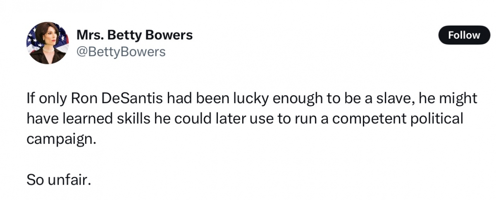Click the words "to run" in the tweet
The image size is (496, 200).
301,119
